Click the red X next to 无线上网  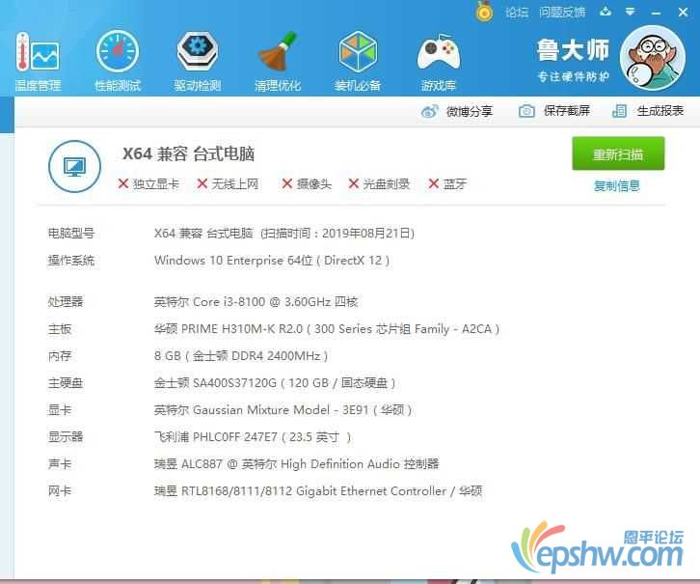(x=202, y=183)
